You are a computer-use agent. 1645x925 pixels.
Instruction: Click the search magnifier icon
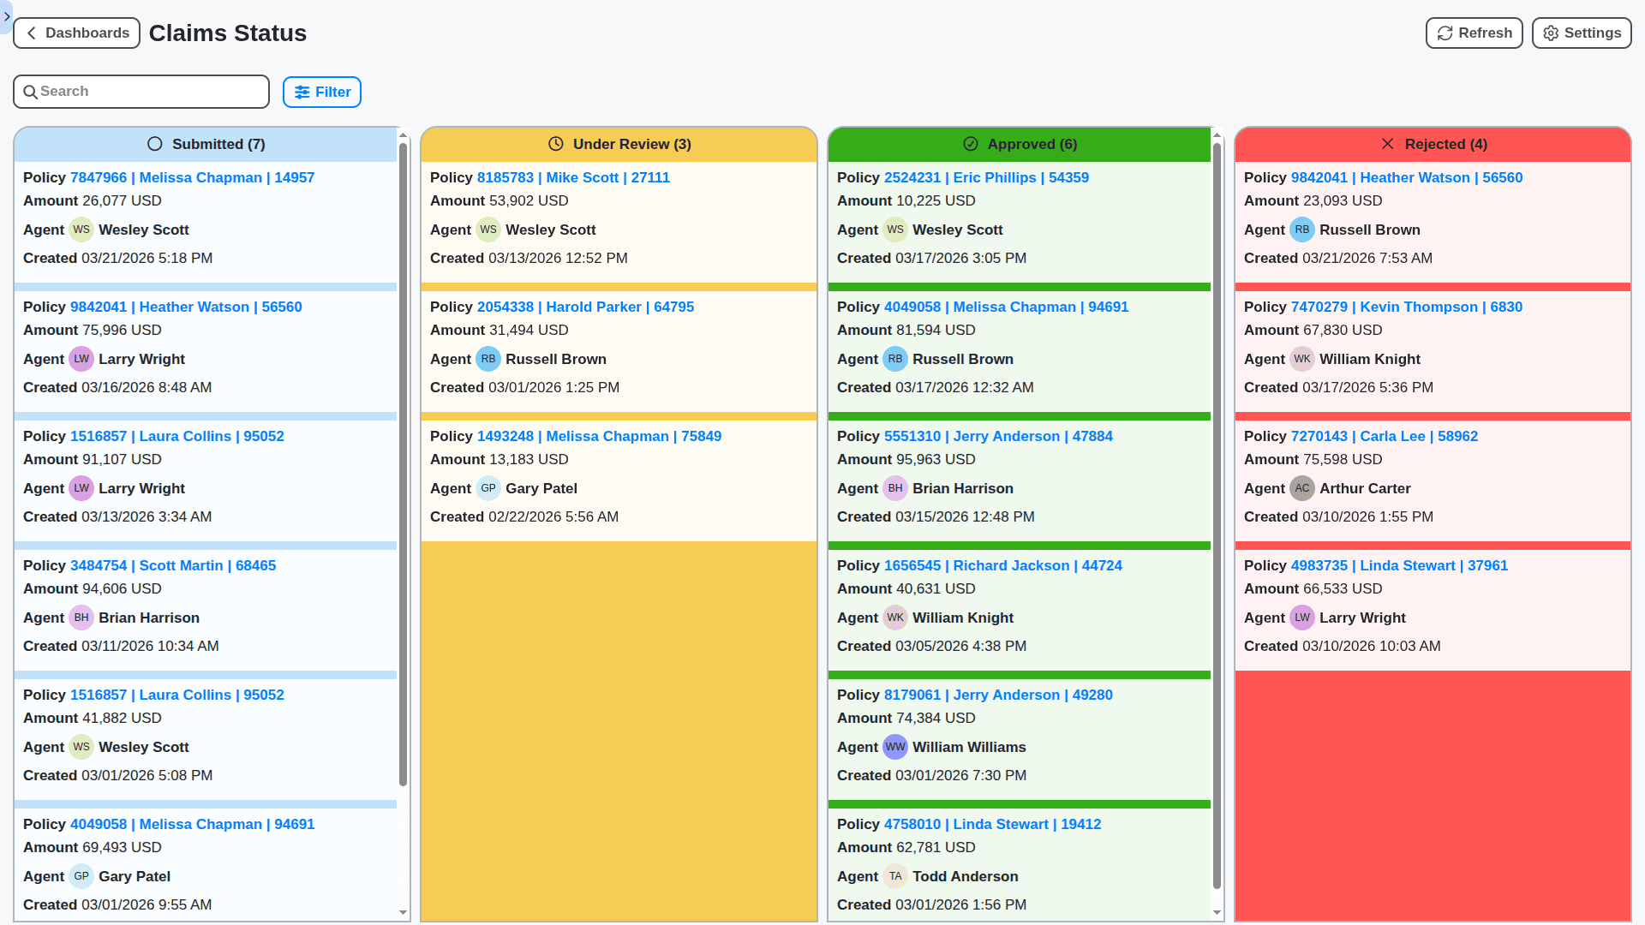[31, 91]
